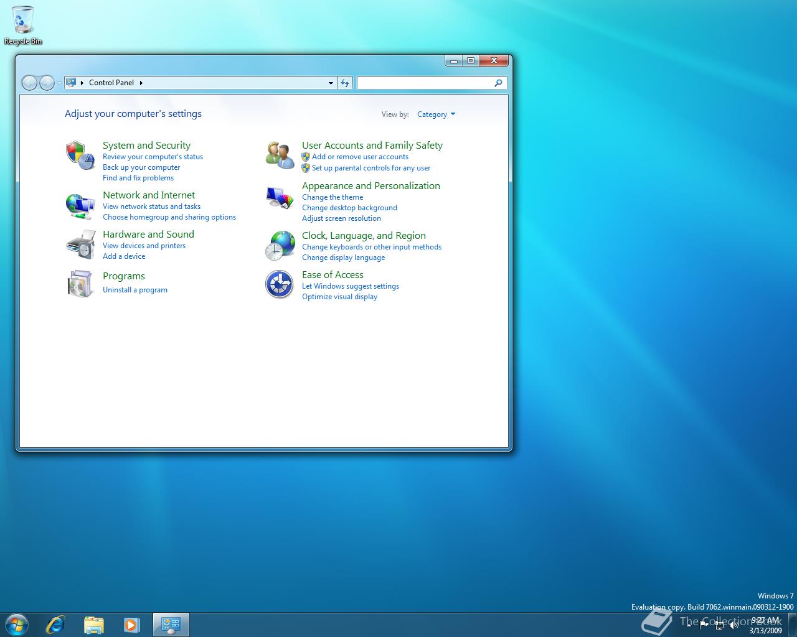The image size is (797, 637).
Task: Open View network status and tasks
Action: click(151, 207)
